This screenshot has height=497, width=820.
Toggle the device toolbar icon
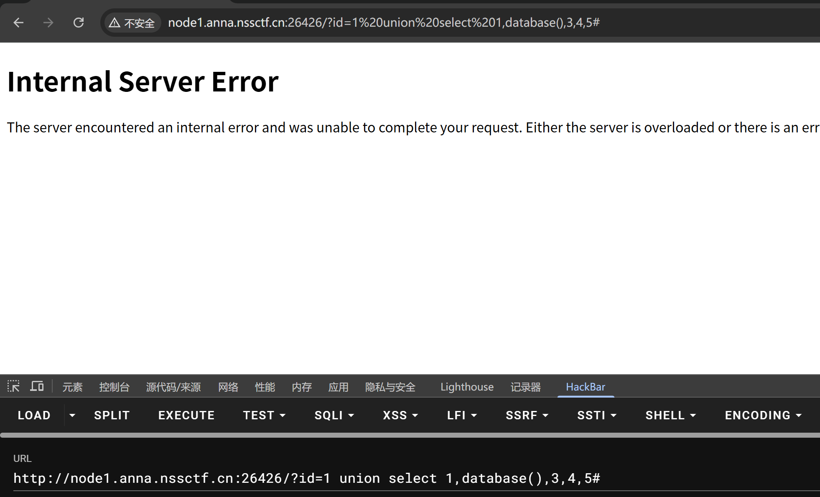click(x=37, y=386)
